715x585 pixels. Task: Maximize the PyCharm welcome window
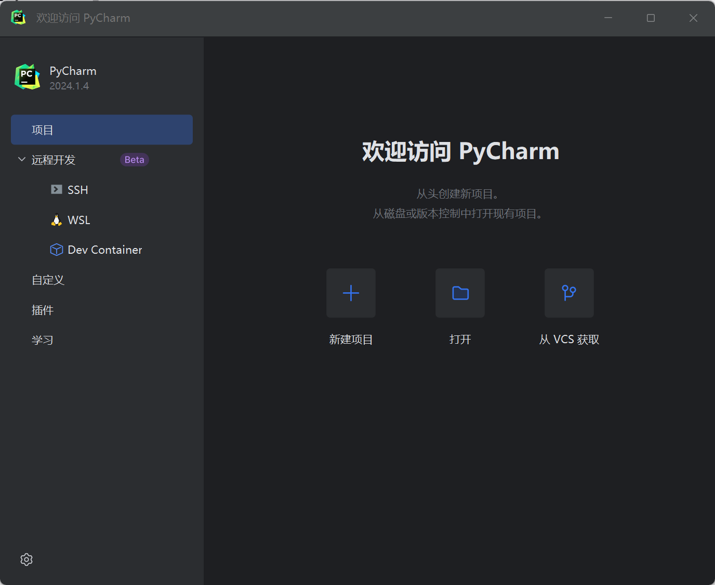coord(651,18)
